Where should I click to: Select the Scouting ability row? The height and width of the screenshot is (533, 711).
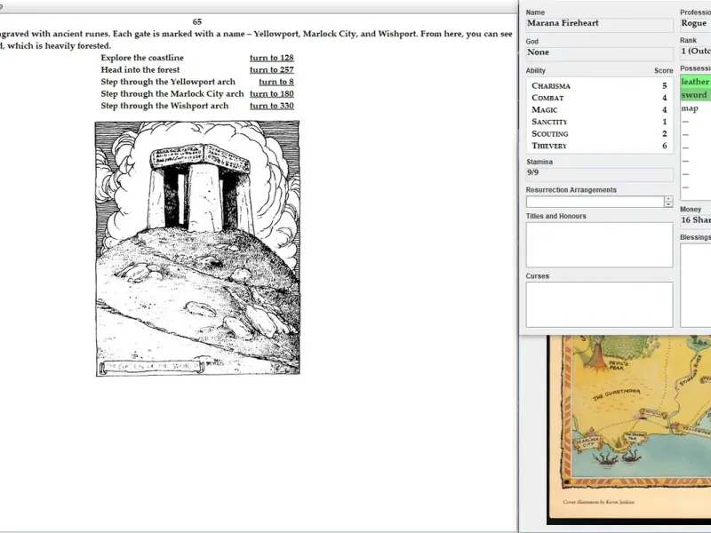[x=599, y=134]
